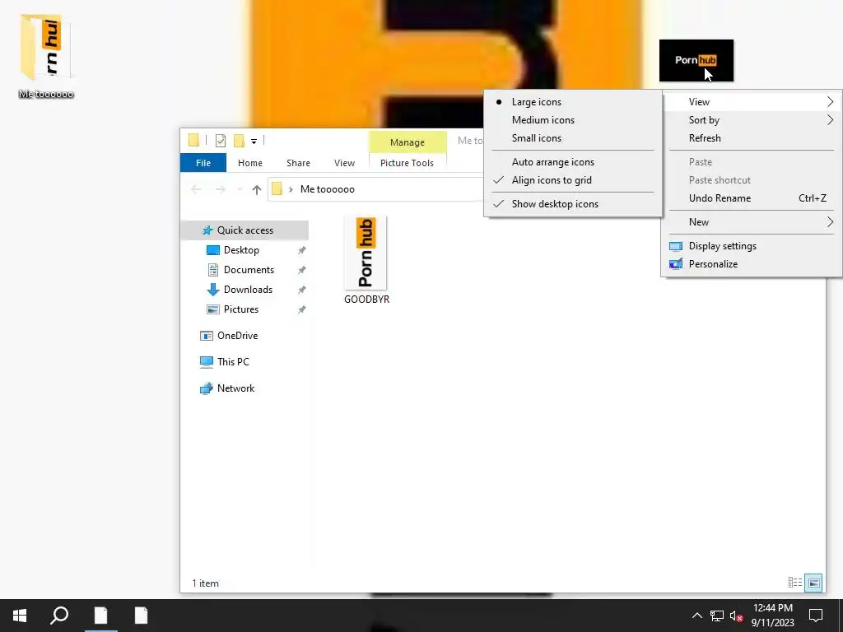Choose Medium icons in the submenu

pyautogui.click(x=573, y=120)
